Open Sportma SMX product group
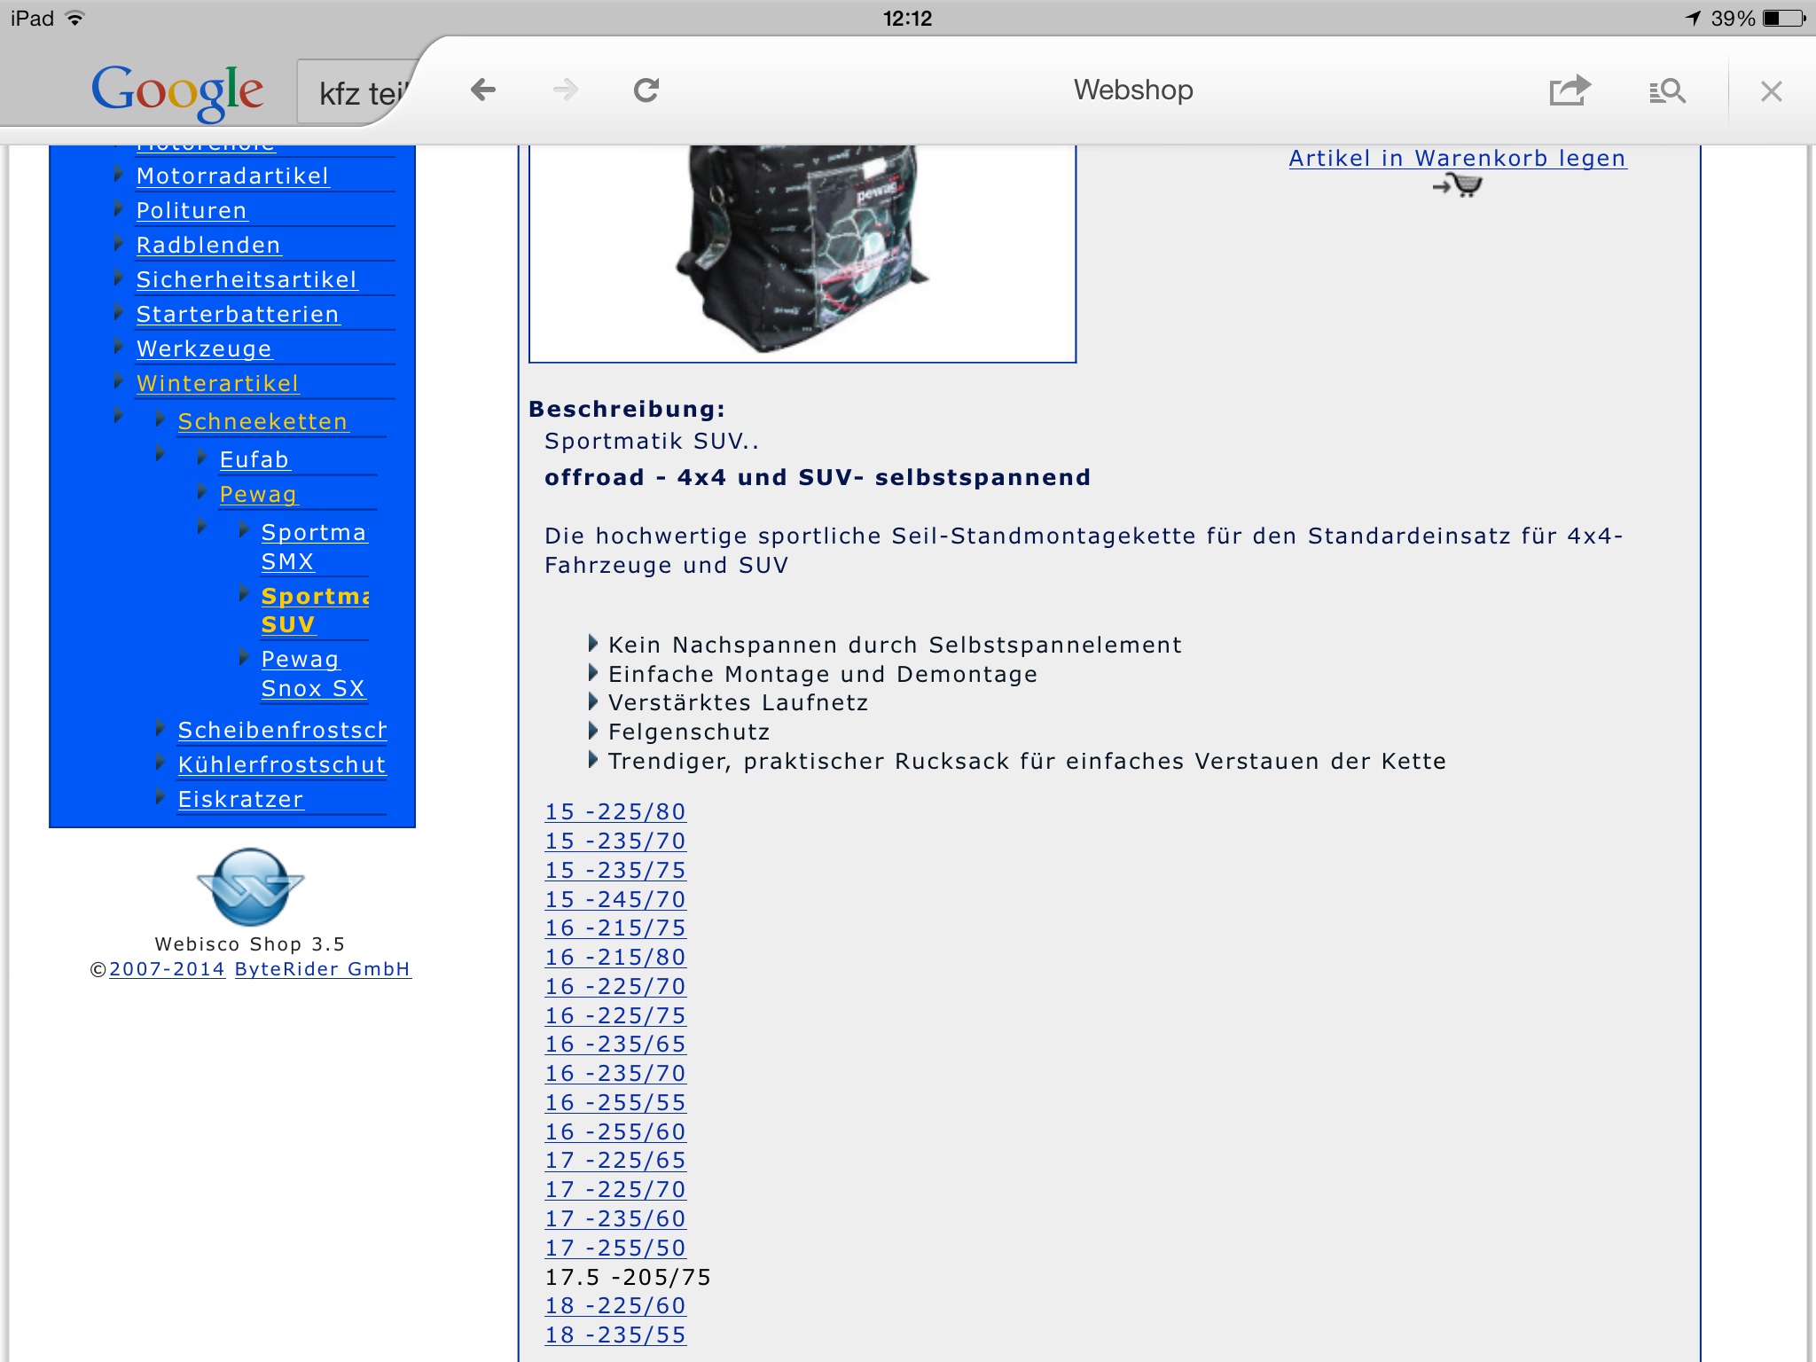Viewport: 1816px width, 1362px height. [x=314, y=546]
